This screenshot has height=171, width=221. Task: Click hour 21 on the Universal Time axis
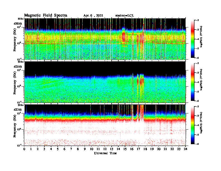click(165, 149)
